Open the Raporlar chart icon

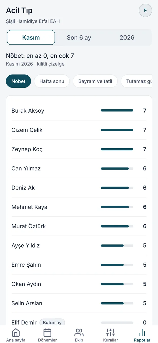(142, 332)
